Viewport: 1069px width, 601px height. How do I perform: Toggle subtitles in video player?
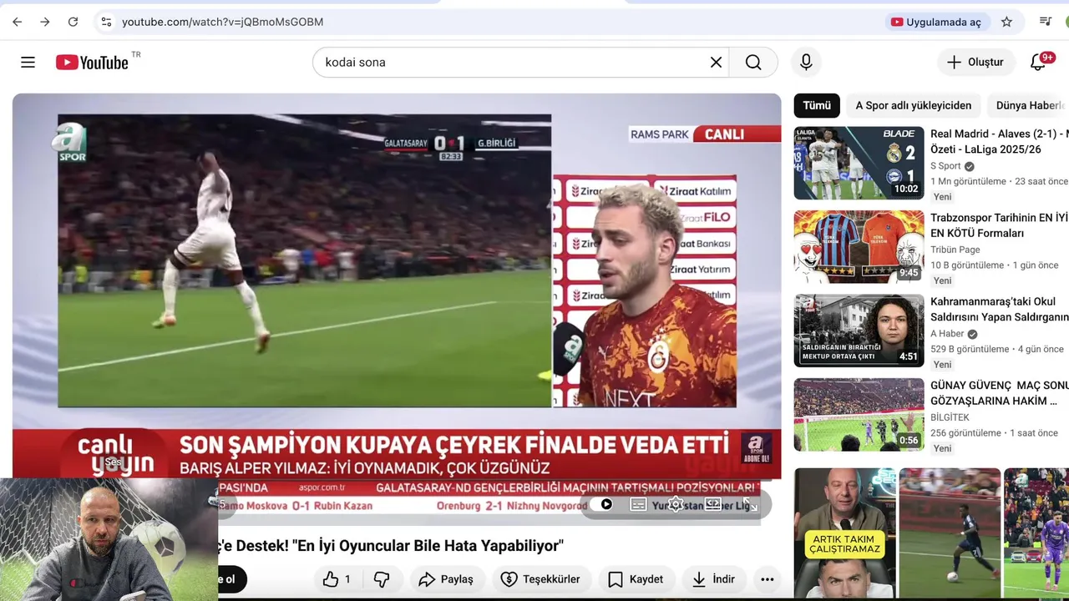[x=638, y=504]
